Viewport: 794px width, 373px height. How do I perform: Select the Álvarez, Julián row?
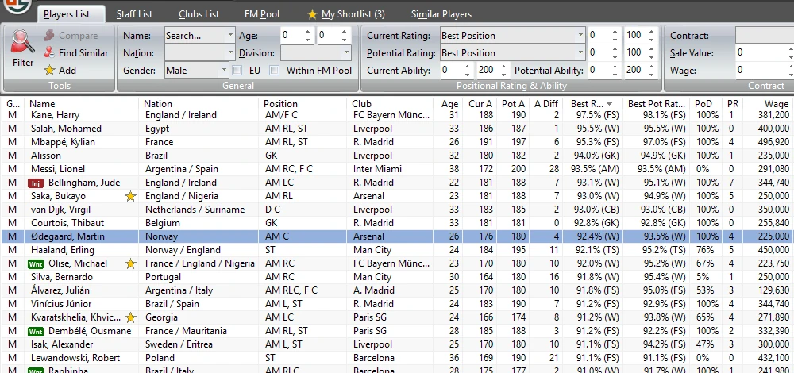point(397,290)
